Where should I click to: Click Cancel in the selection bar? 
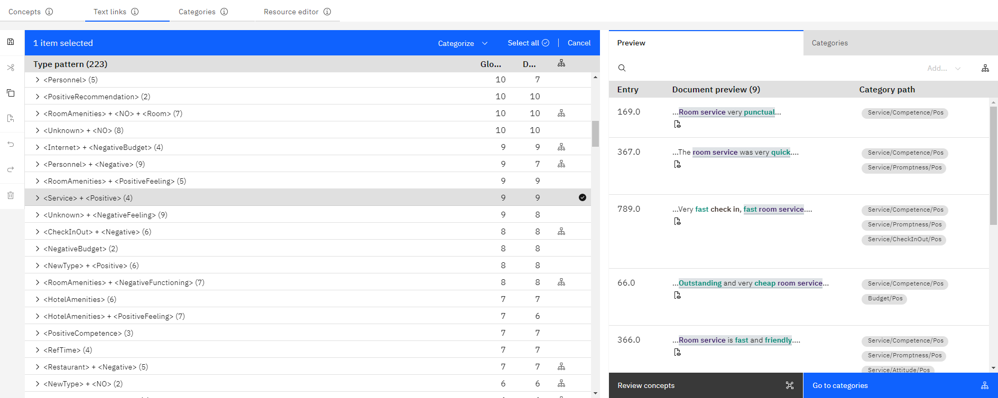tap(579, 43)
